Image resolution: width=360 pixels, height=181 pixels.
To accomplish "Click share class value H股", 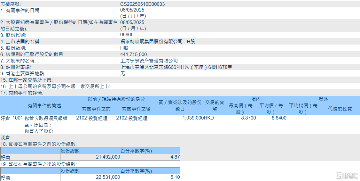I will tap(124, 48).
